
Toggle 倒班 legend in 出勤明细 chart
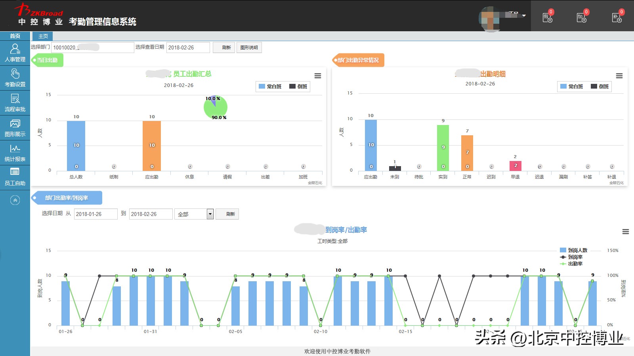tap(600, 87)
